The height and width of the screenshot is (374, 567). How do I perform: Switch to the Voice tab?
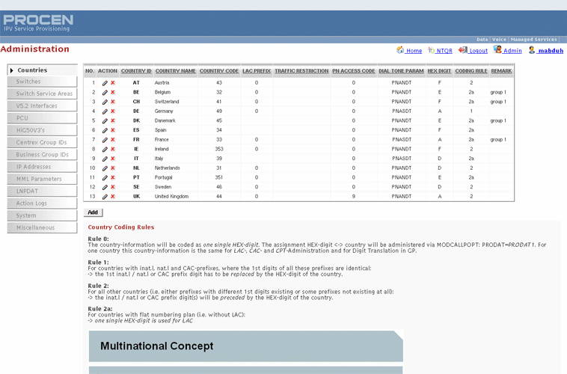pyautogui.click(x=499, y=40)
